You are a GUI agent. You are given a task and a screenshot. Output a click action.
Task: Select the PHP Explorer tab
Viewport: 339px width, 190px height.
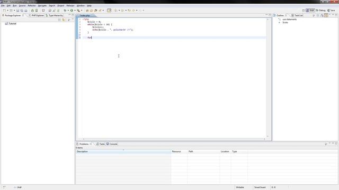coord(36,15)
